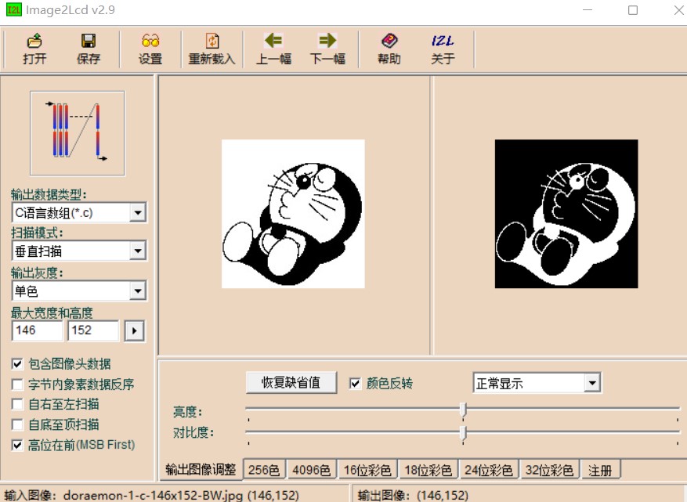The width and height of the screenshot is (687, 502).
Task: Switch to the 18位彩色 tab
Action: click(428, 470)
